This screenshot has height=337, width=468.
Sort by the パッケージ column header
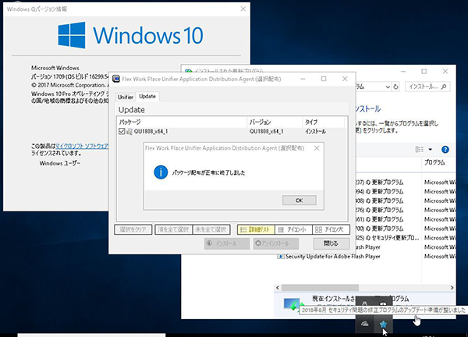182,122
